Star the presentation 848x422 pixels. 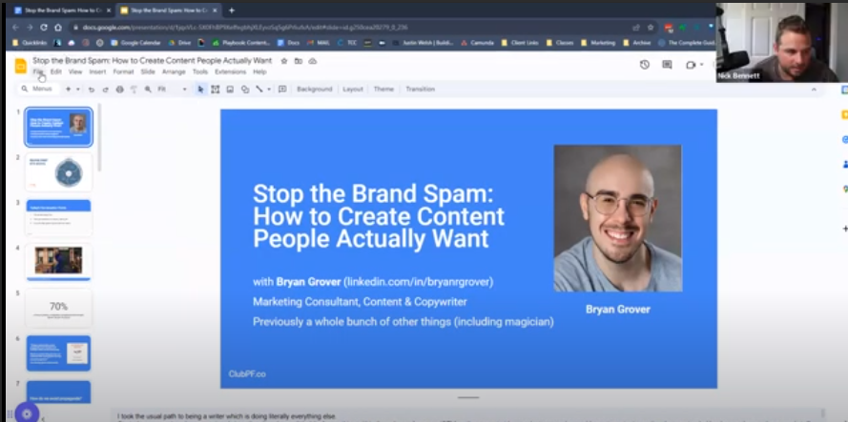pos(284,61)
